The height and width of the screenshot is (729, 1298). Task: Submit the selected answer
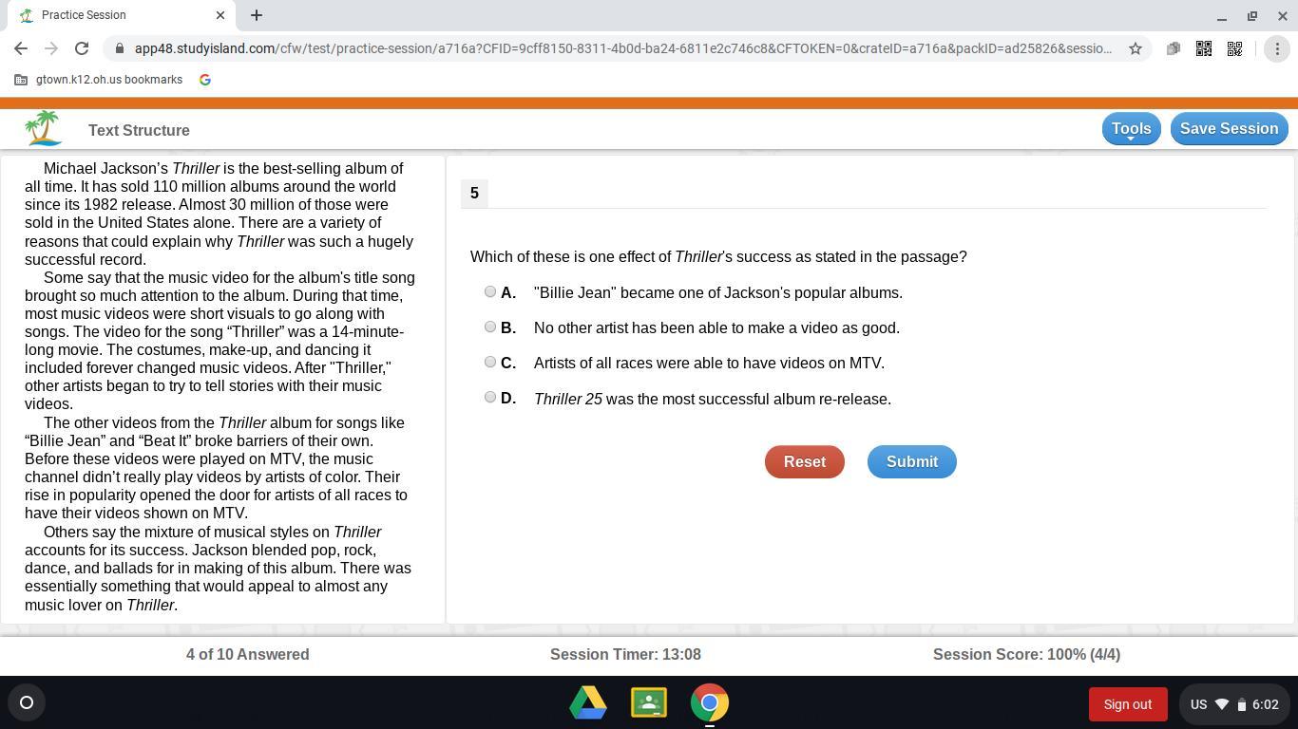[911, 461]
